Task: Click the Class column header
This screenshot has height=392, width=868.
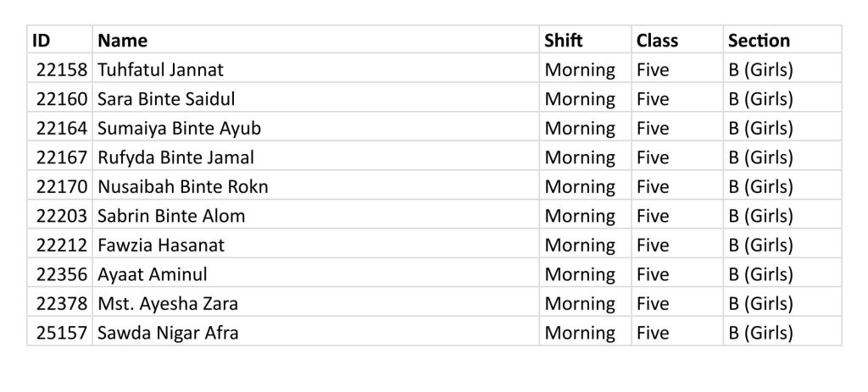Action: tap(657, 41)
